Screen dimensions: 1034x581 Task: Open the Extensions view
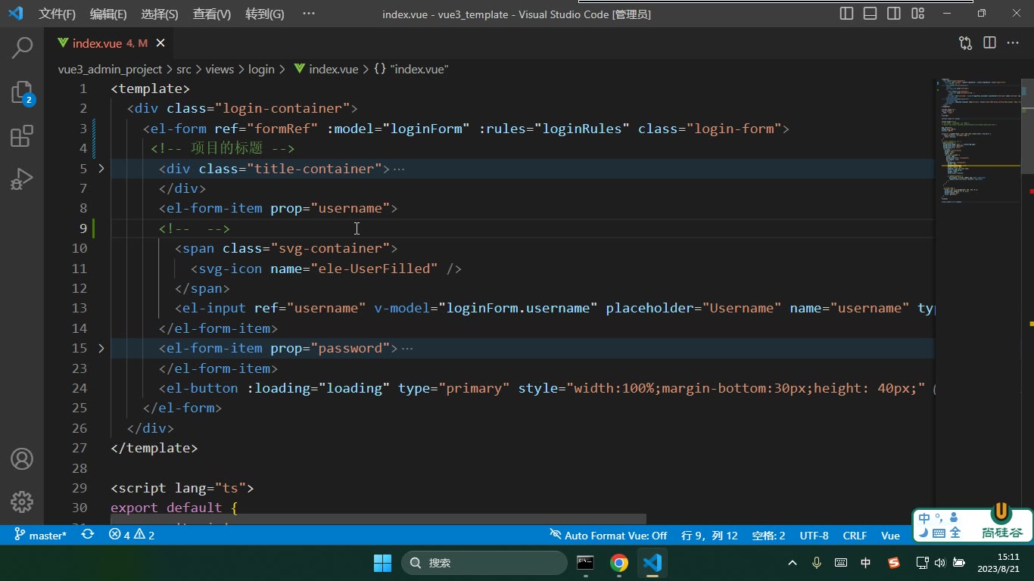(x=22, y=136)
